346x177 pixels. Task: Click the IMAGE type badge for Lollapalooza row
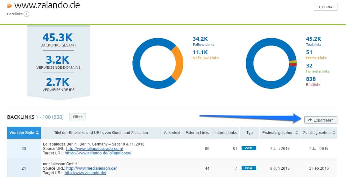coord(249,148)
